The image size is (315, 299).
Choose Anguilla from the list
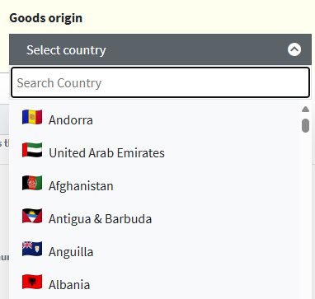(x=154, y=252)
